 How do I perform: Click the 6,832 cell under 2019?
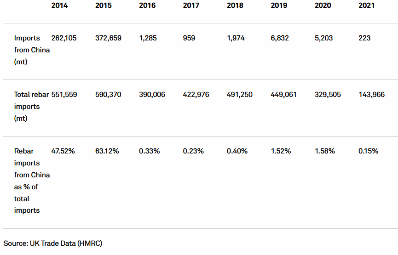[280, 38]
